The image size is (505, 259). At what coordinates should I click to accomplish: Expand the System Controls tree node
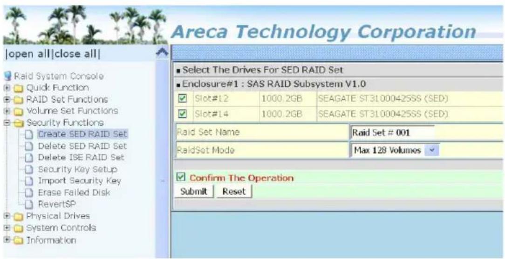coord(7,228)
